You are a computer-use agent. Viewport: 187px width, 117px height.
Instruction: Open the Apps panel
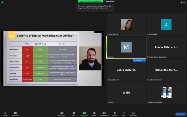[x=123, y=114]
